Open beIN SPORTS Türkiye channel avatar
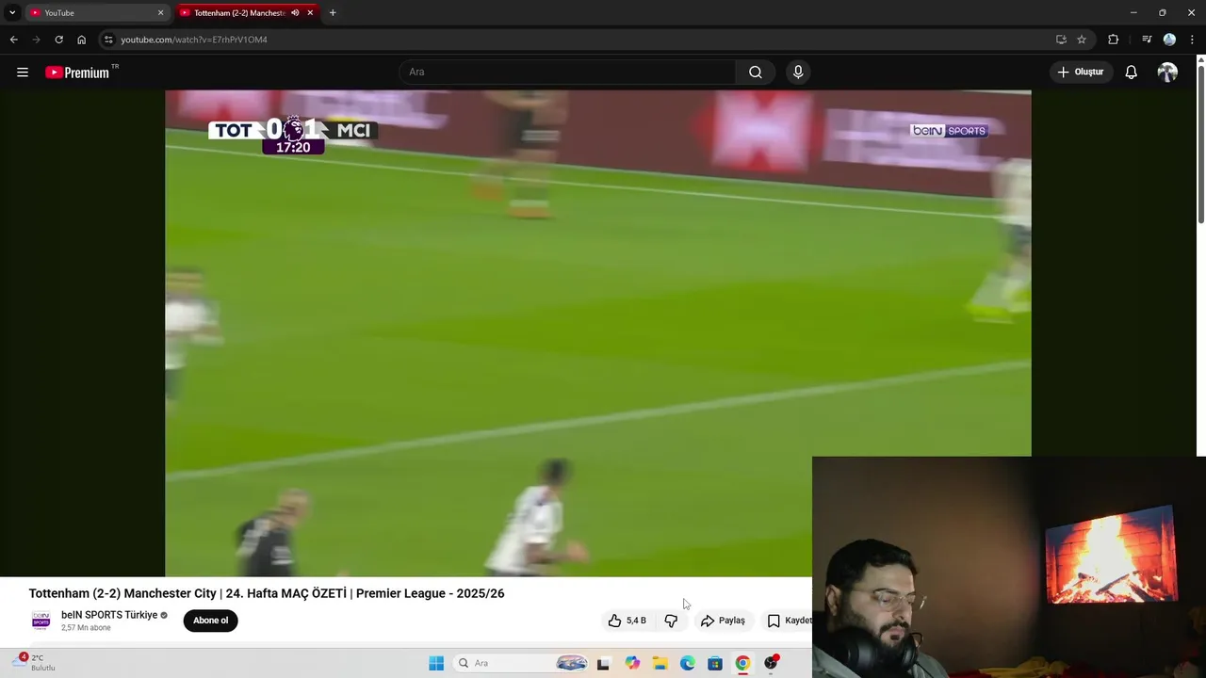 (x=41, y=621)
